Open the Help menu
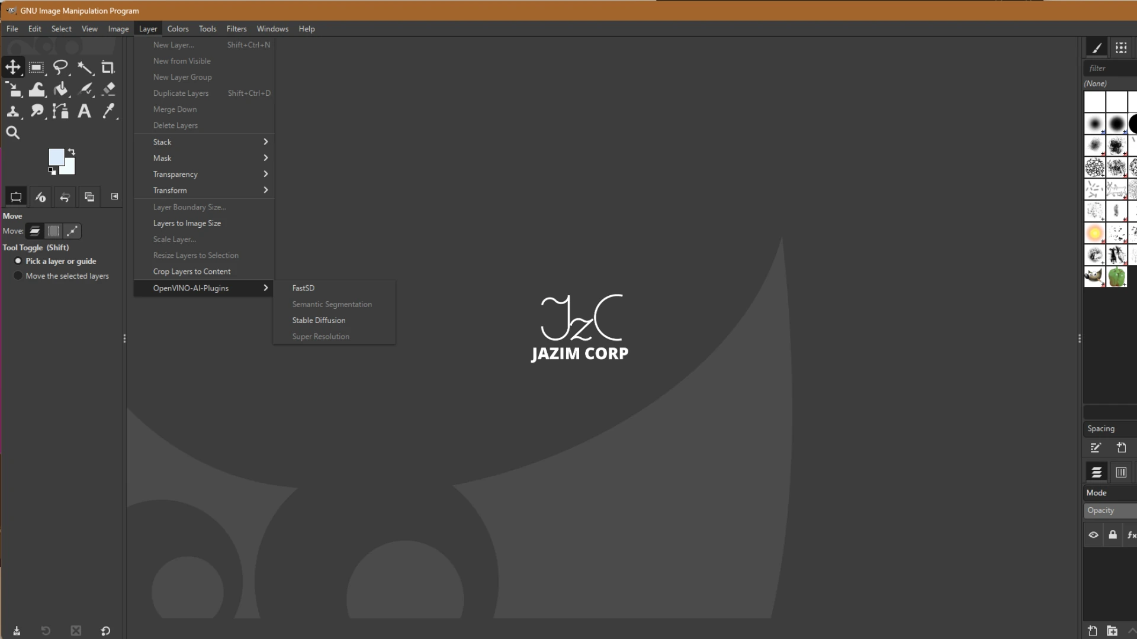 (307, 28)
